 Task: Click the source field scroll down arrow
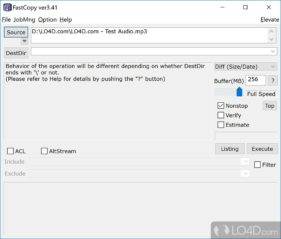271,39
